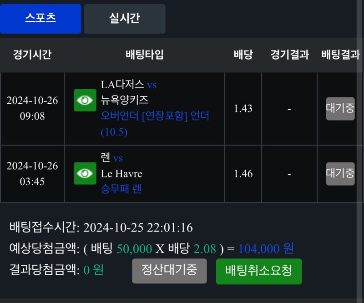The height and width of the screenshot is (303, 364).
Task: Click the 1.46 odds value
Action: (243, 174)
